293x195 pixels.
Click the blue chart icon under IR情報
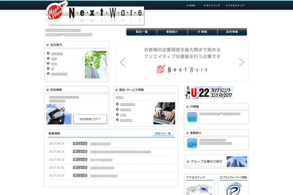click(192, 117)
